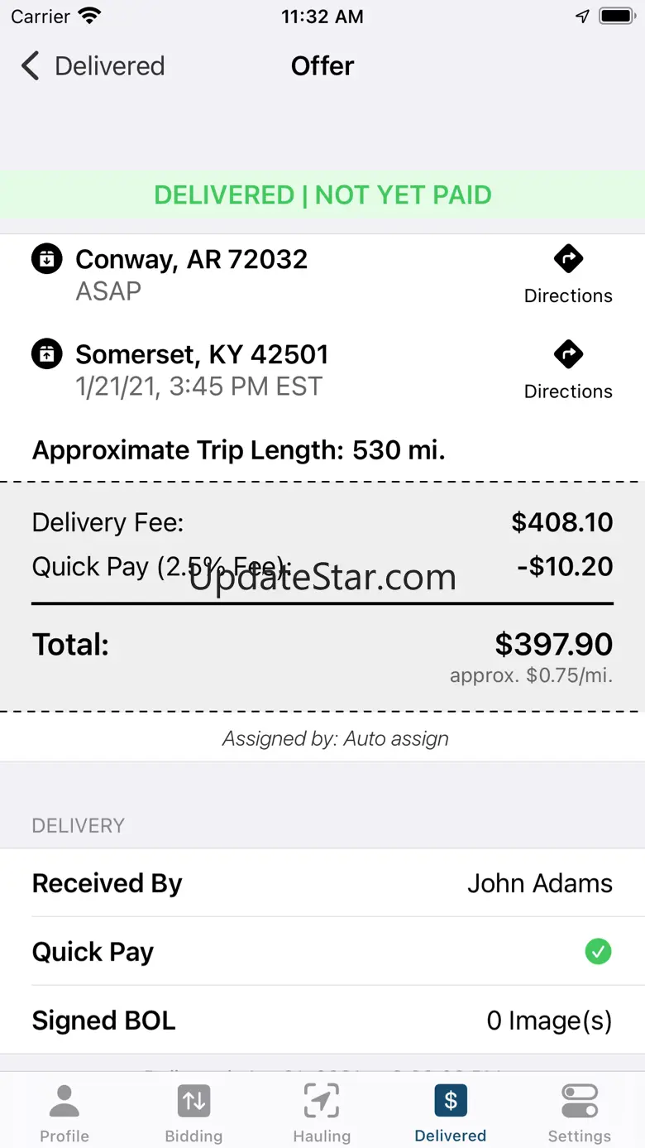Tap the Hauling navigation icon
Screen dimensions: 645x1148
tap(322, 1101)
